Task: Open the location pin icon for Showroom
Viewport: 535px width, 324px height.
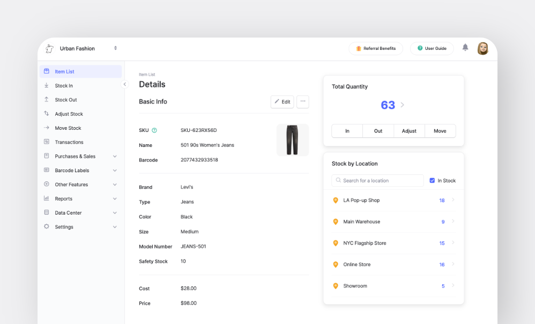Action: 335,286
